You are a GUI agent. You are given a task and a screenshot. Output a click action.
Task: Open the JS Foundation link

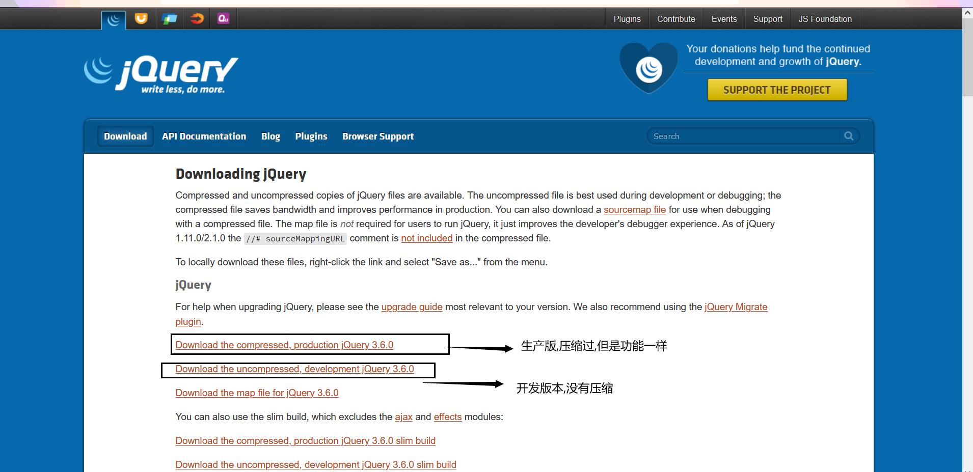coord(825,19)
